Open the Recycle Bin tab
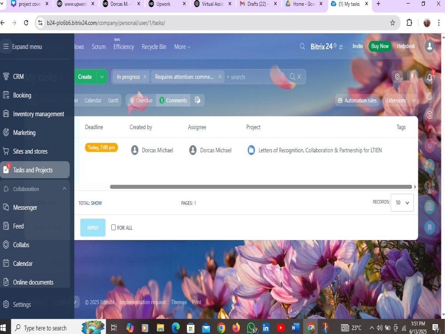The image size is (445, 334). click(154, 47)
